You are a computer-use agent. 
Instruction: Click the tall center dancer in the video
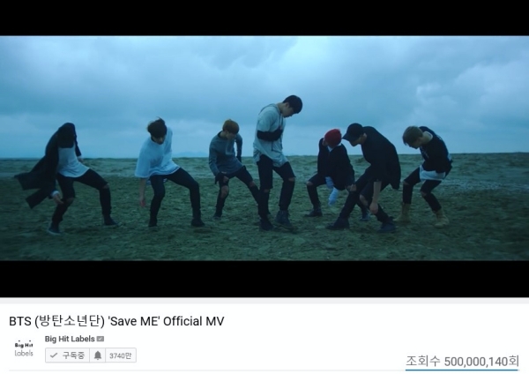coord(275,162)
